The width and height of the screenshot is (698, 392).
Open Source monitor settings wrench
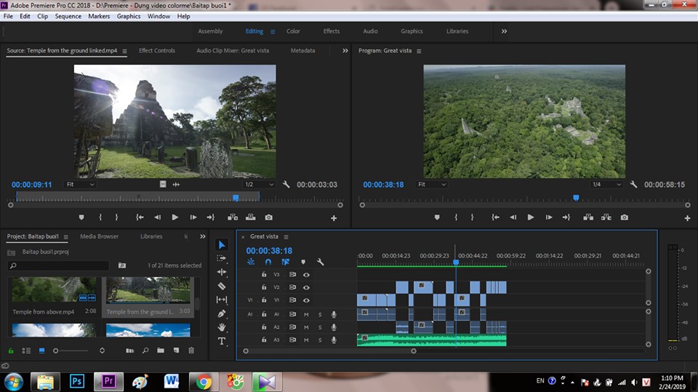click(x=286, y=185)
